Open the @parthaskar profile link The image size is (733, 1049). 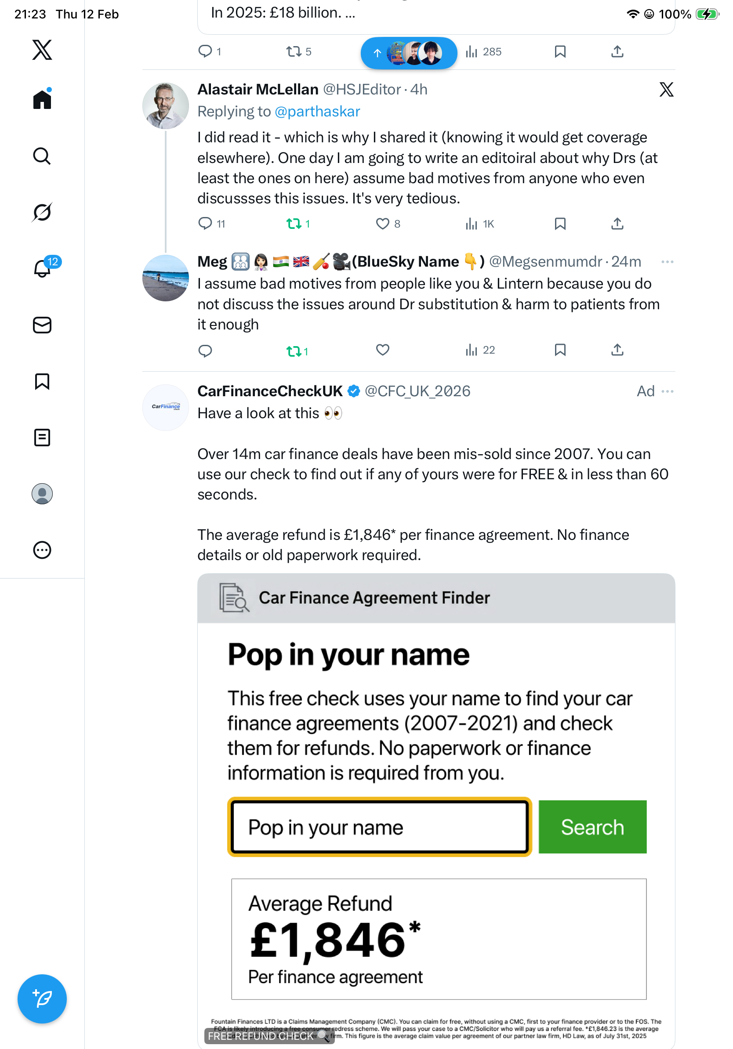317,112
